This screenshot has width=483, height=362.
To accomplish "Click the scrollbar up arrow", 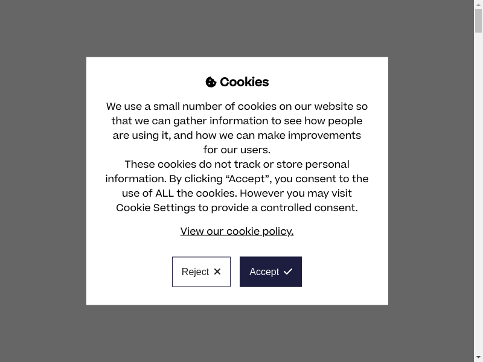I will point(478,4).
